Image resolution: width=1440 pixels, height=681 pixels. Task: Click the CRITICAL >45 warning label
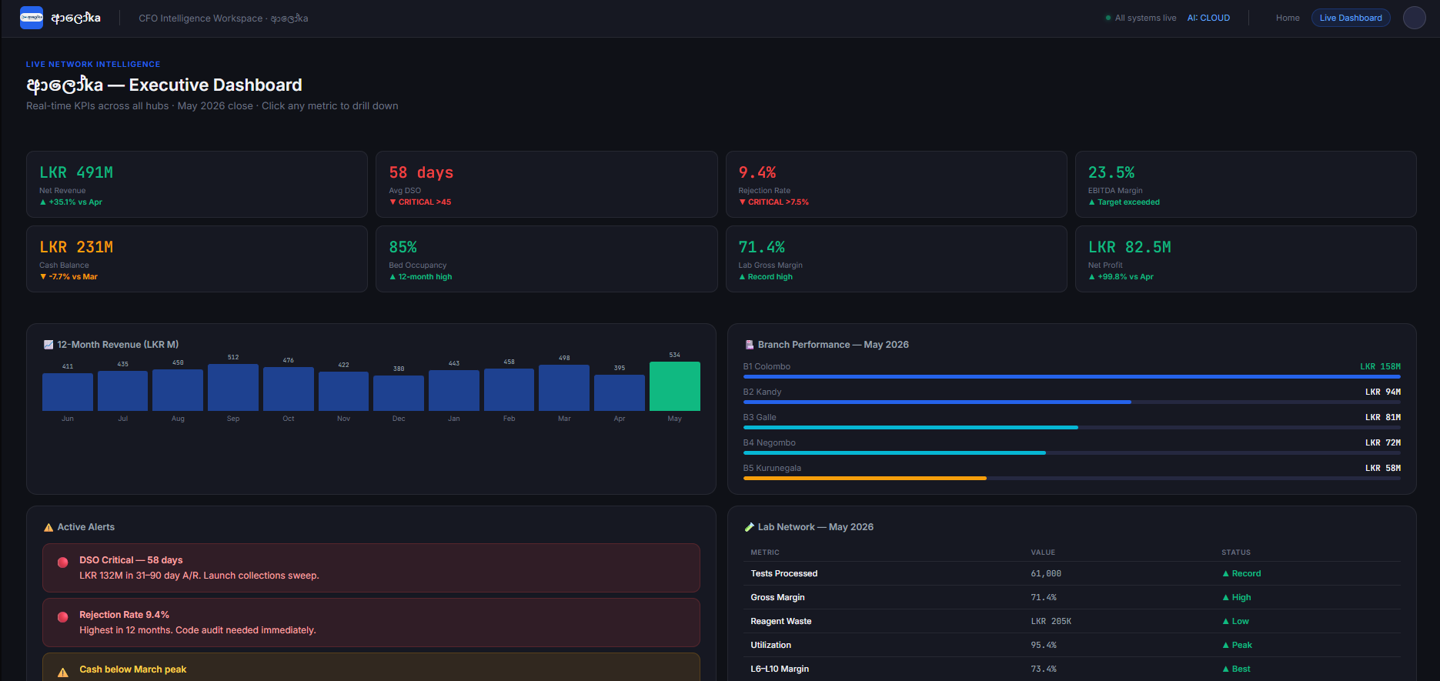tap(420, 202)
